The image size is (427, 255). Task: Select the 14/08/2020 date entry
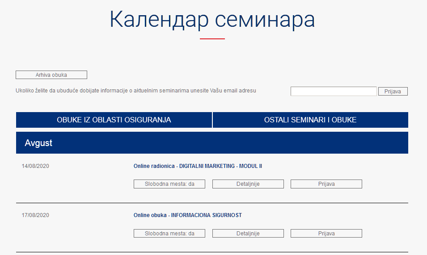(x=35, y=166)
